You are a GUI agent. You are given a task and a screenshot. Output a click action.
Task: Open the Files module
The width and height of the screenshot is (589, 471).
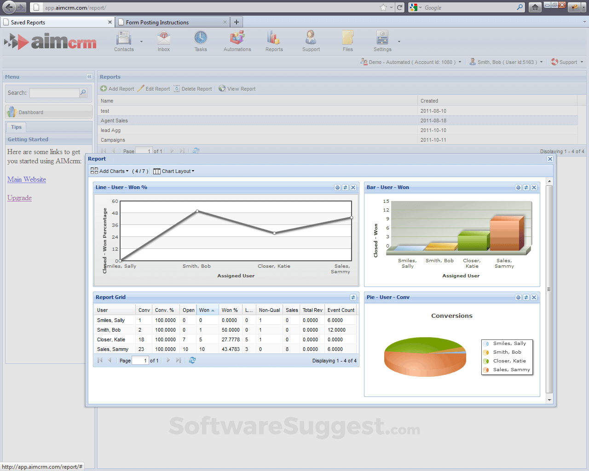tap(347, 40)
